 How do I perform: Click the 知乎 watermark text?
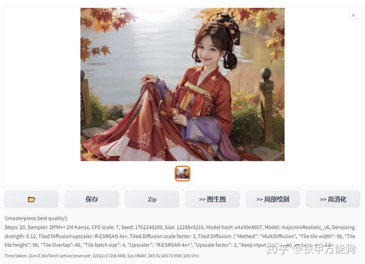(277, 249)
